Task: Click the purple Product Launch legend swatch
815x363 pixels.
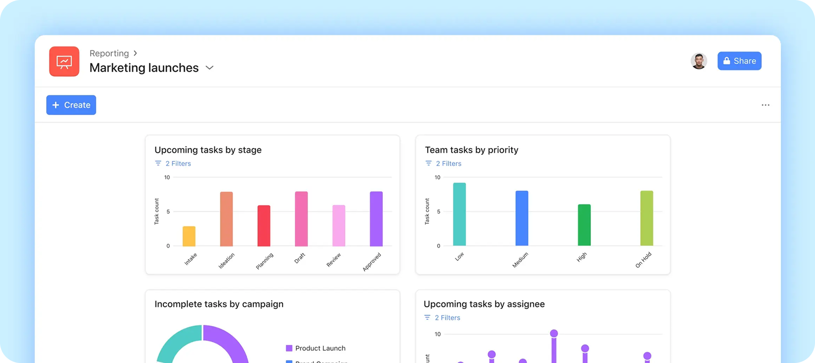Action: (289, 348)
